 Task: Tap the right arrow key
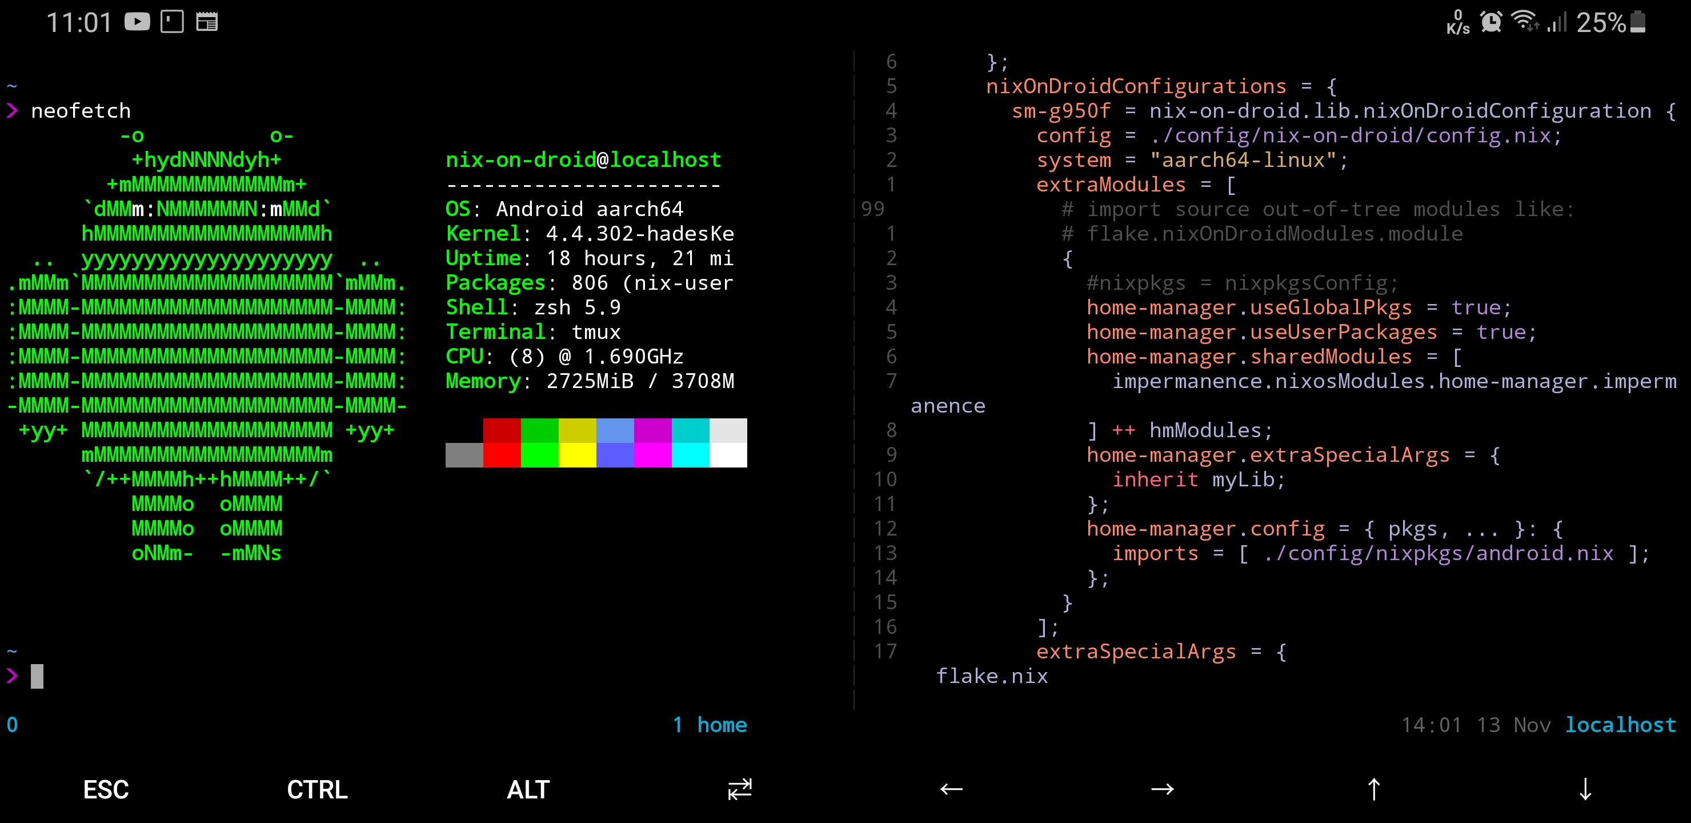click(x=1163, y=789)
